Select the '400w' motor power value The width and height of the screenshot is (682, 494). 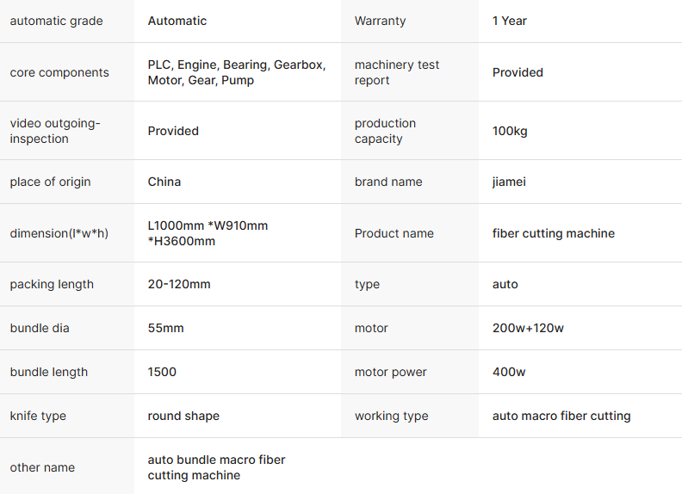(x=509, y=372)
